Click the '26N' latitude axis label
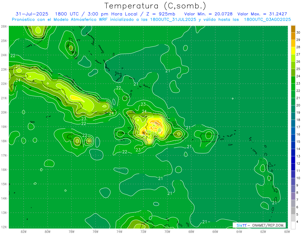305x235 pixels. (x=4, y=26)
